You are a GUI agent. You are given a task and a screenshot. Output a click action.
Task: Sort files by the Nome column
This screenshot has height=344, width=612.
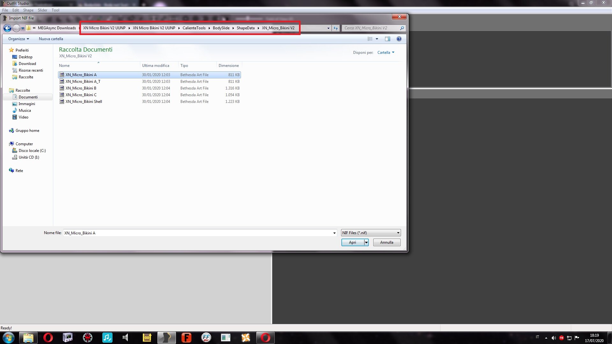99,66
